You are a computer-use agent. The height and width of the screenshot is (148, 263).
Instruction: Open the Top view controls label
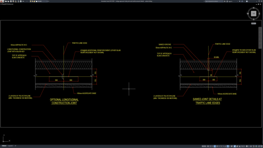tap(3, 4)
